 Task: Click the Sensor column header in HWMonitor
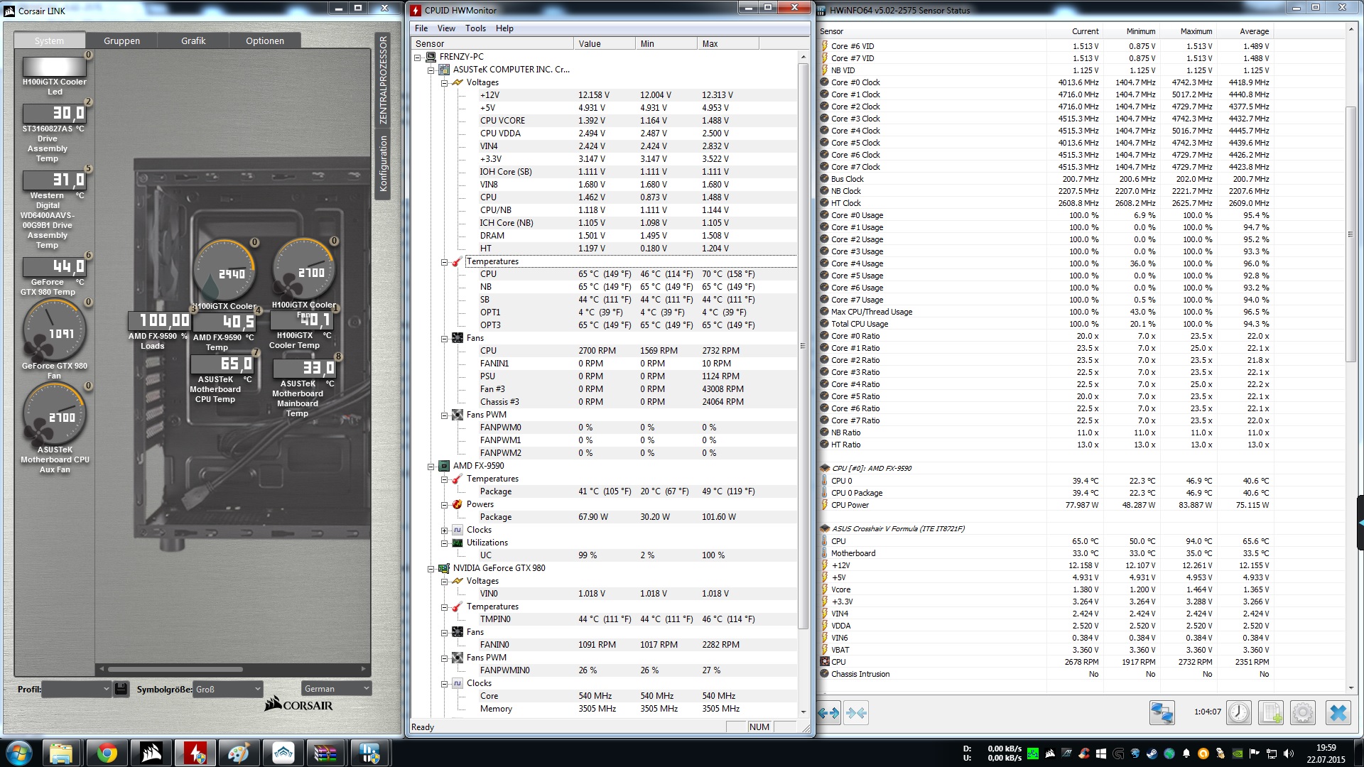[x=492, y=43]
